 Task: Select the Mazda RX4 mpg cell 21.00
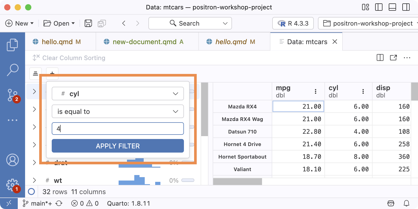point(298,106)
